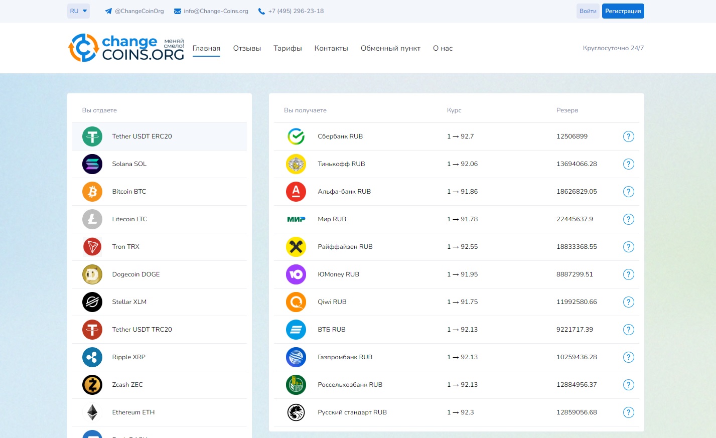Screen dimensions: 716x438
Task: Select the Stellar XLM coin icon
Action: [92, 302]
